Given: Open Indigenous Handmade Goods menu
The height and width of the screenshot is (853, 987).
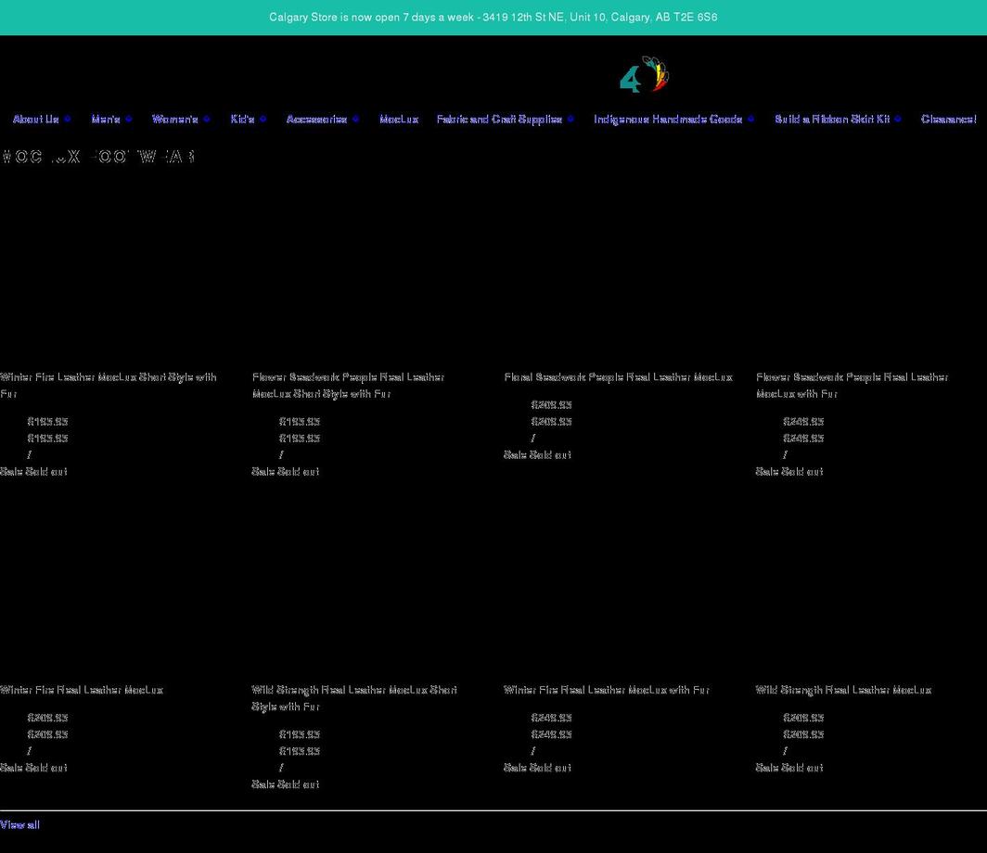Looking at the screenshot, I should [x=668, y=120].
